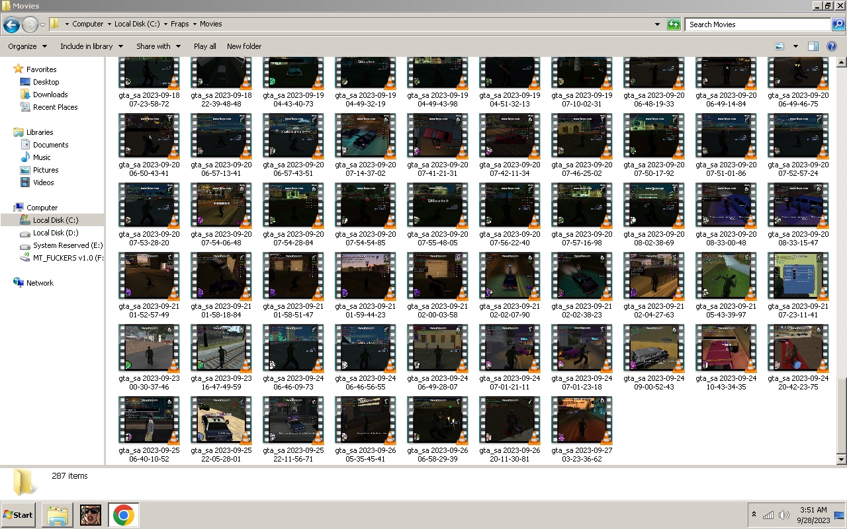Click the vertical scrollbar up arrow
The height and width of the screenshot is (529, 847).
click(x=841, y=63)
